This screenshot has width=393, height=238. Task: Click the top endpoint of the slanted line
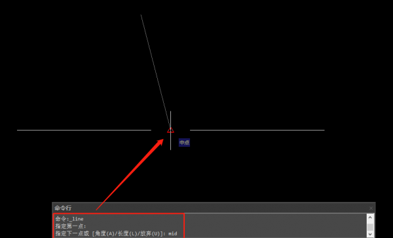click(141, 15)
